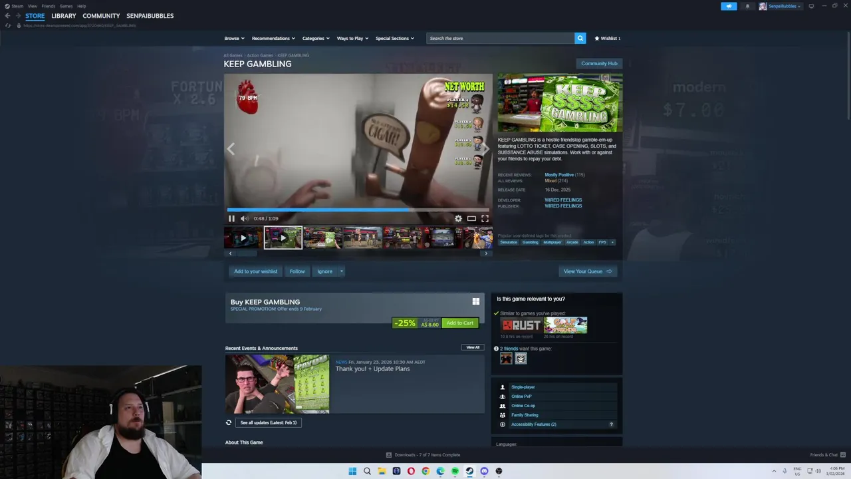Open the Simulation tag
The image size is (851, 479).
pyautogui.click(x=509, y=242)
